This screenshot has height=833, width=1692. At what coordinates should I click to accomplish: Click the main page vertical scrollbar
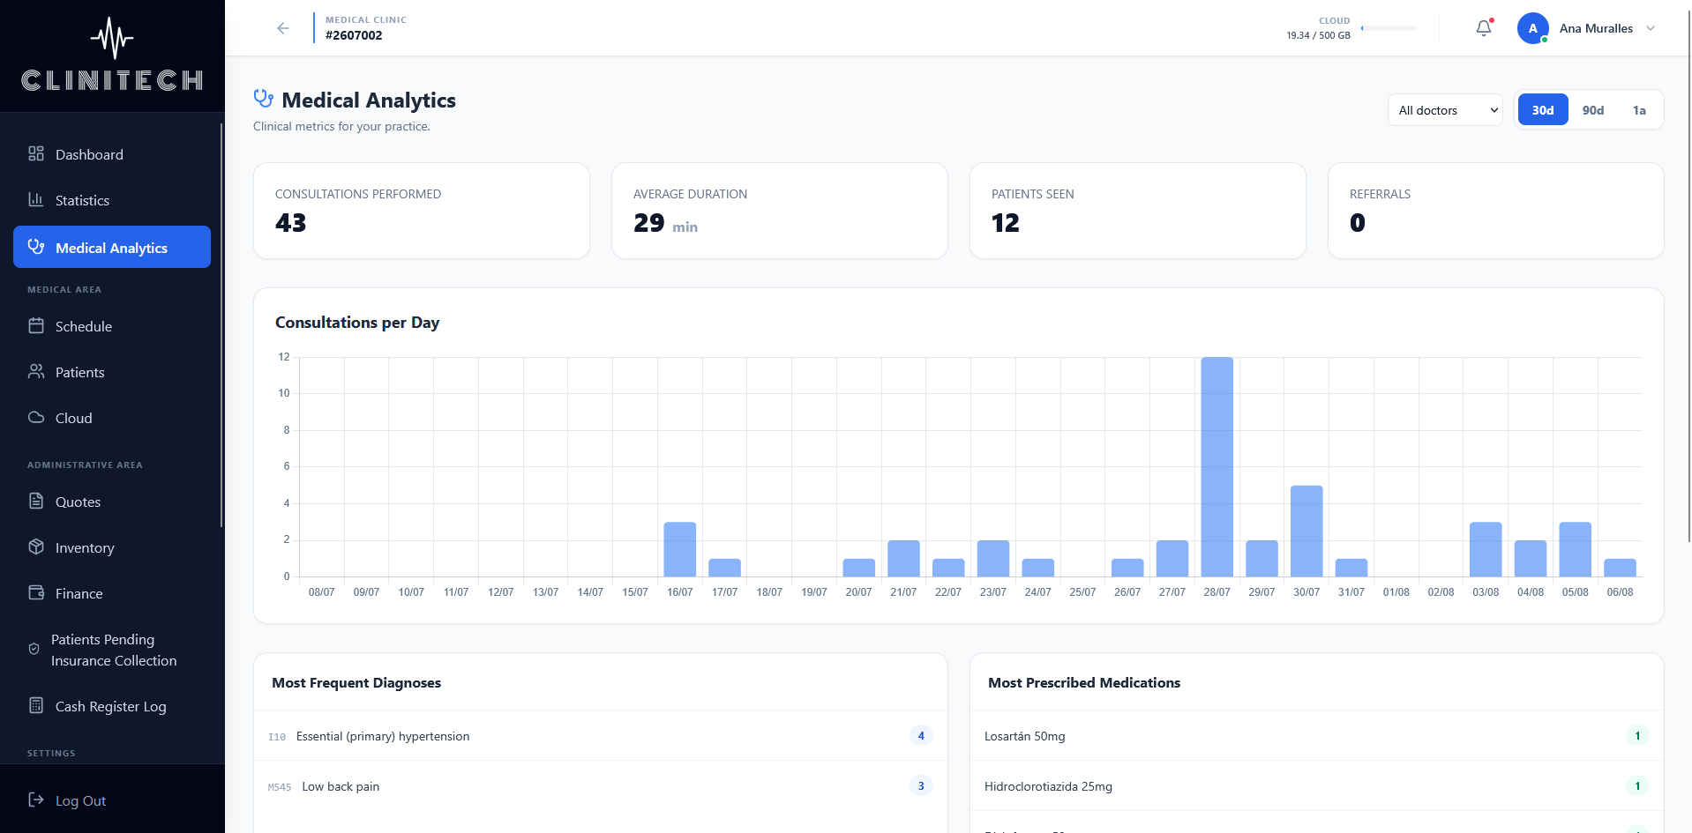pos(1688,275)
